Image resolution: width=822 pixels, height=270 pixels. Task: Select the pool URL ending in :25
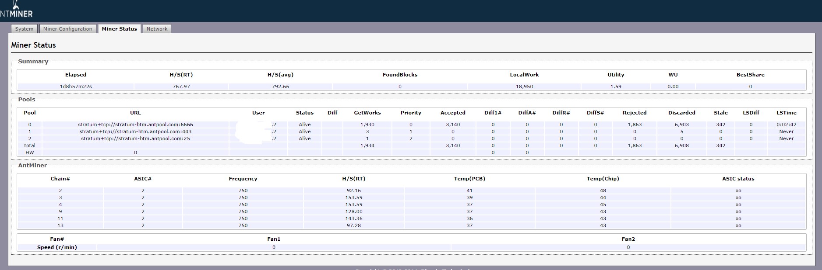coord(135,138)
